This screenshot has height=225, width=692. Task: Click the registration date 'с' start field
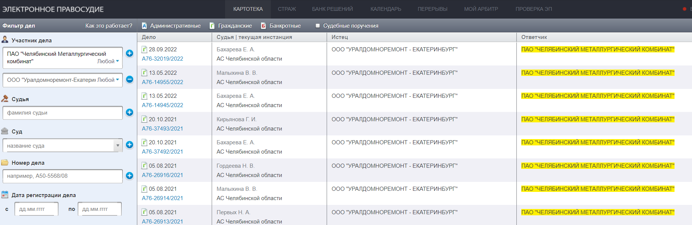[36, 209]
